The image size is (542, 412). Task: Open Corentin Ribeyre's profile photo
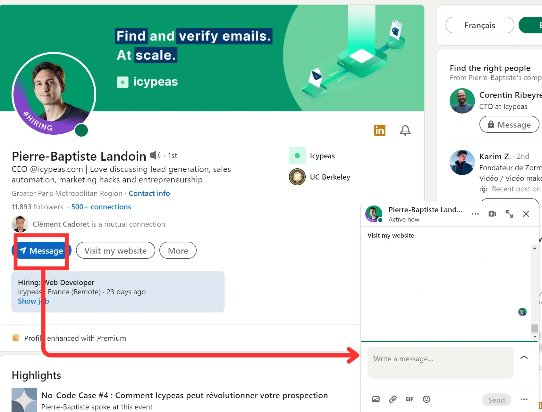[462, 101]
